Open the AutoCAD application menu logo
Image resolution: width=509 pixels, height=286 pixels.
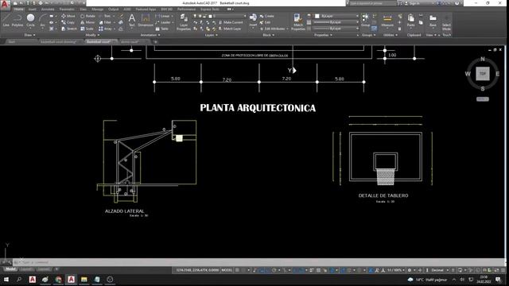coord(5,4)
